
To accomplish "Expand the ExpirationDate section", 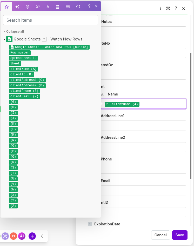I will [90, 224].
